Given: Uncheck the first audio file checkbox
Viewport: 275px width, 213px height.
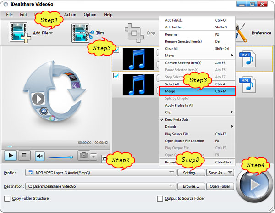Looking at the screenshot, I should [116, 50].
